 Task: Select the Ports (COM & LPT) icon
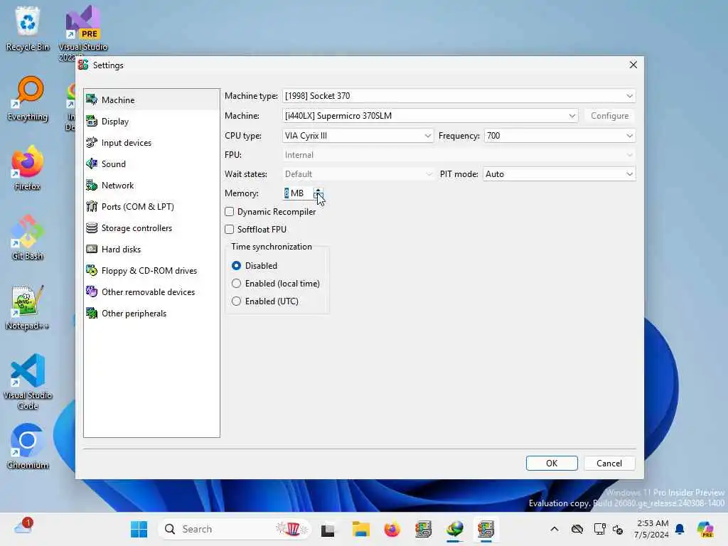[x=92, y=207]
